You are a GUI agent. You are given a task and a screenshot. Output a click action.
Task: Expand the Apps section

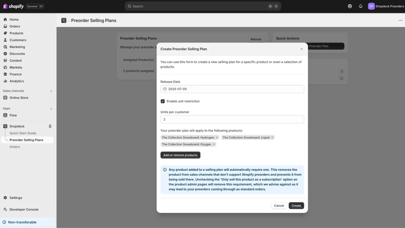coord(51,108)
